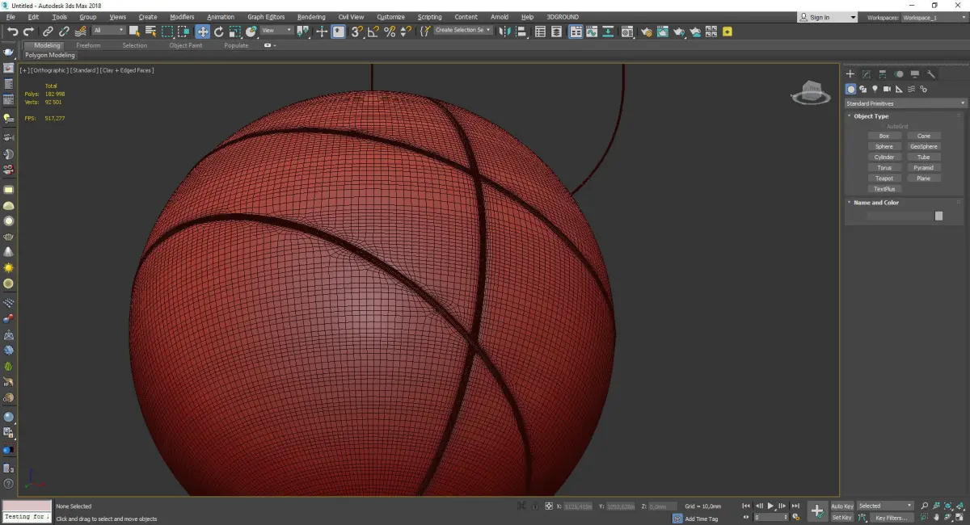Click the GeoSphere primitive button
This screenshot has height=525, width=970.
pyautogui.click(x=924, y=147)
